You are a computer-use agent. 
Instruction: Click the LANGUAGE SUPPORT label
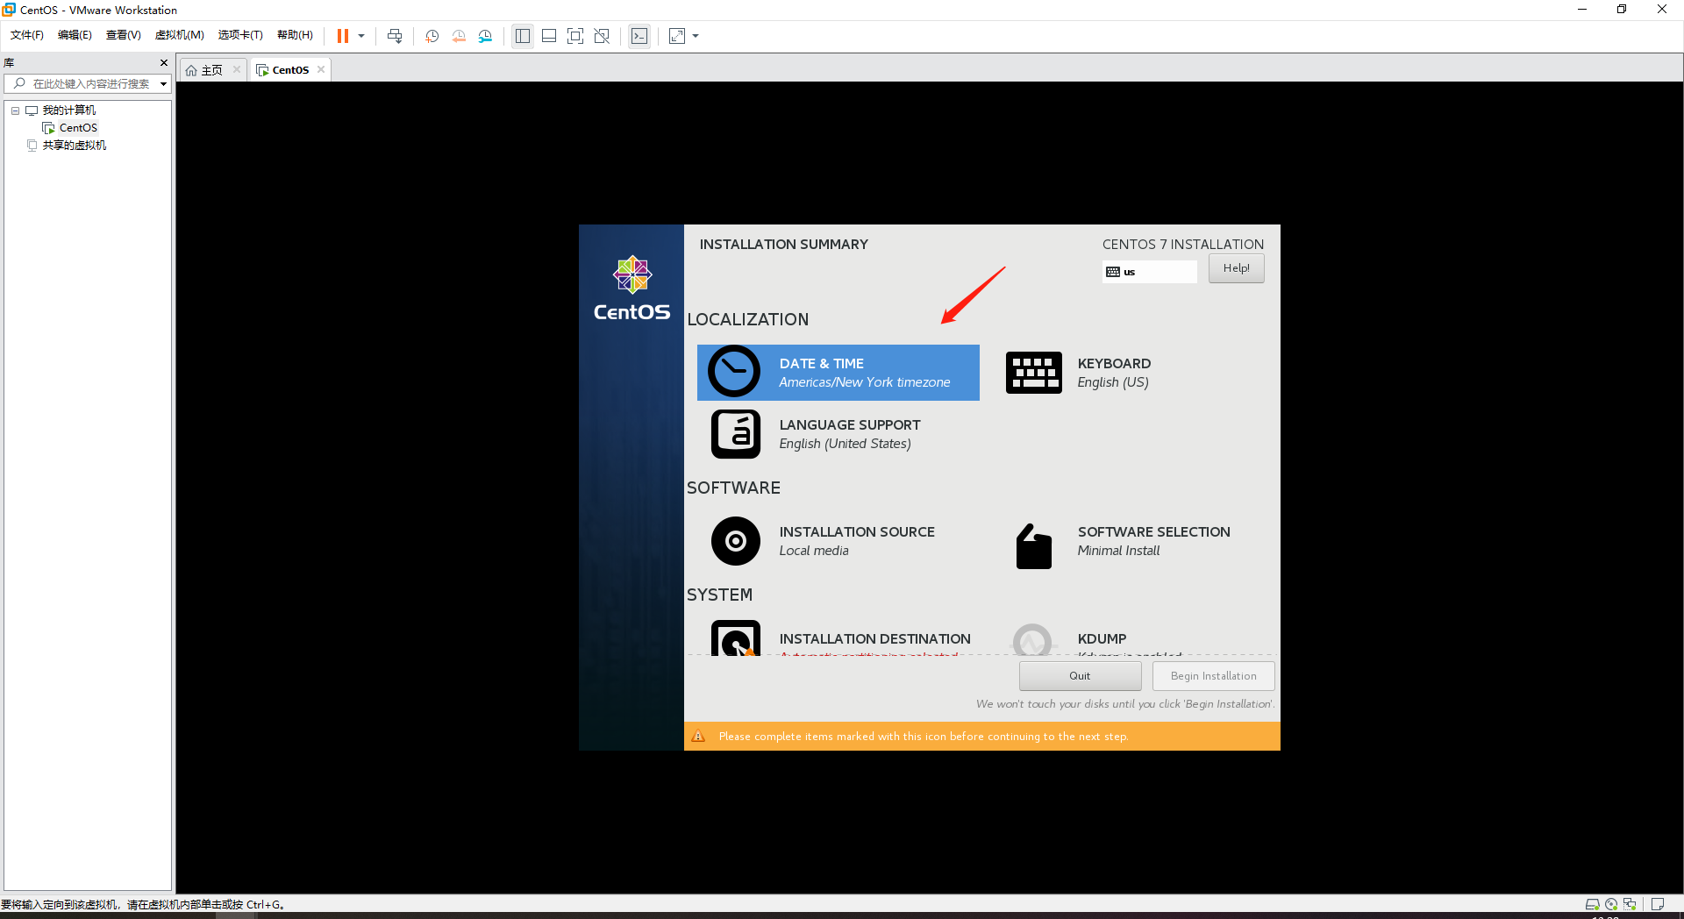[850, 425]
